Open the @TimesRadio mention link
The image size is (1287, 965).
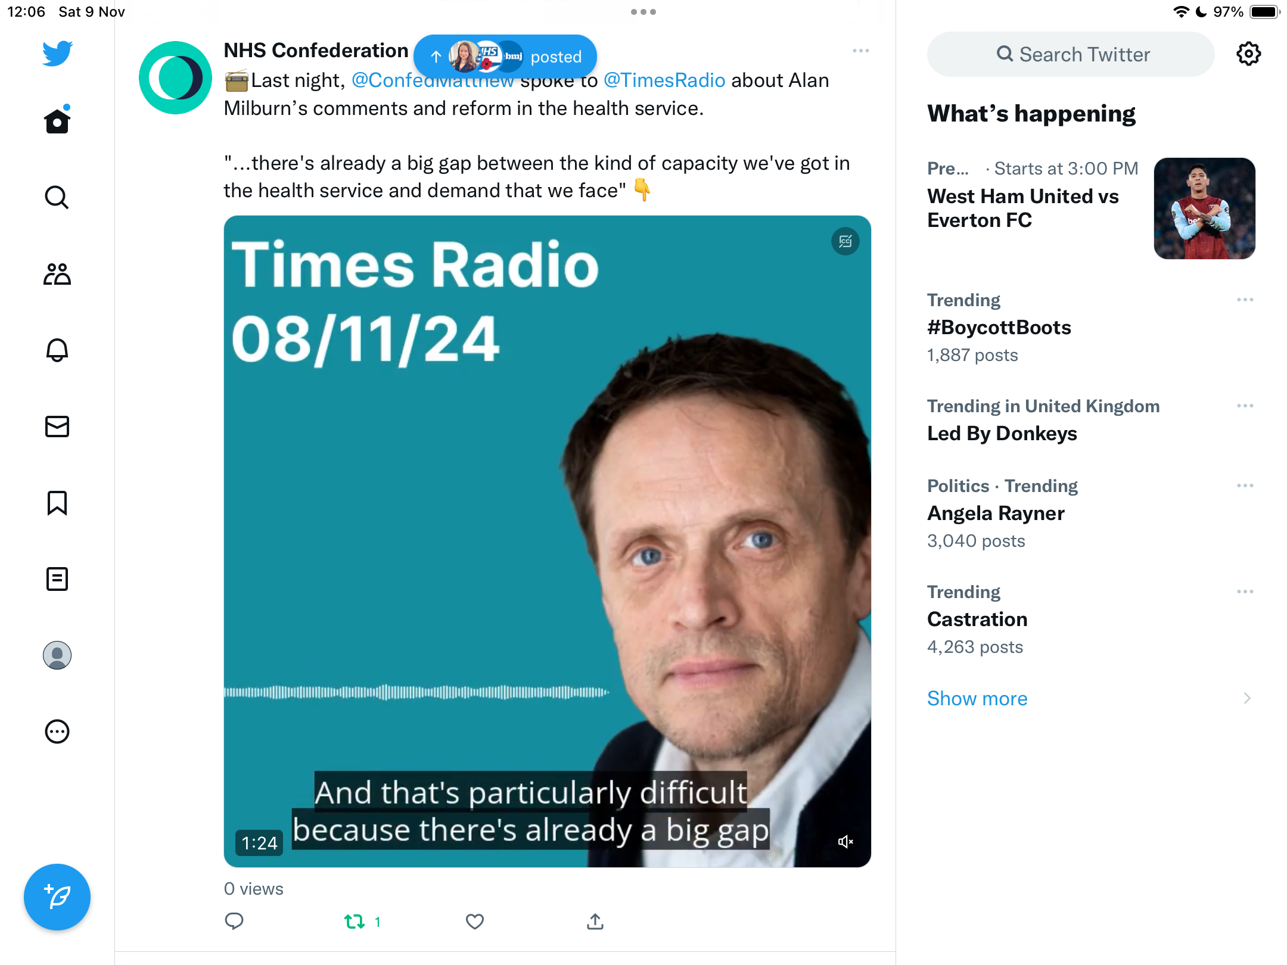pos(664,80)
